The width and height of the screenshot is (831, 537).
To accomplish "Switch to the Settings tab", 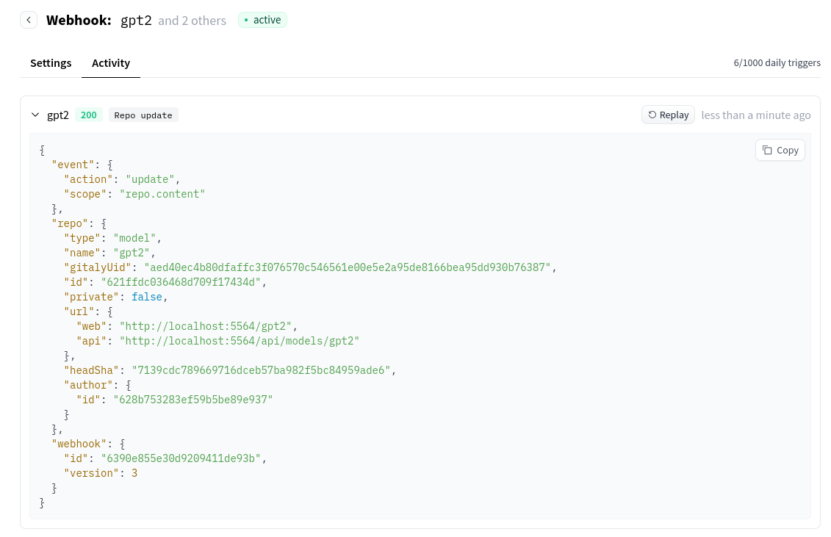I will 51,63.
